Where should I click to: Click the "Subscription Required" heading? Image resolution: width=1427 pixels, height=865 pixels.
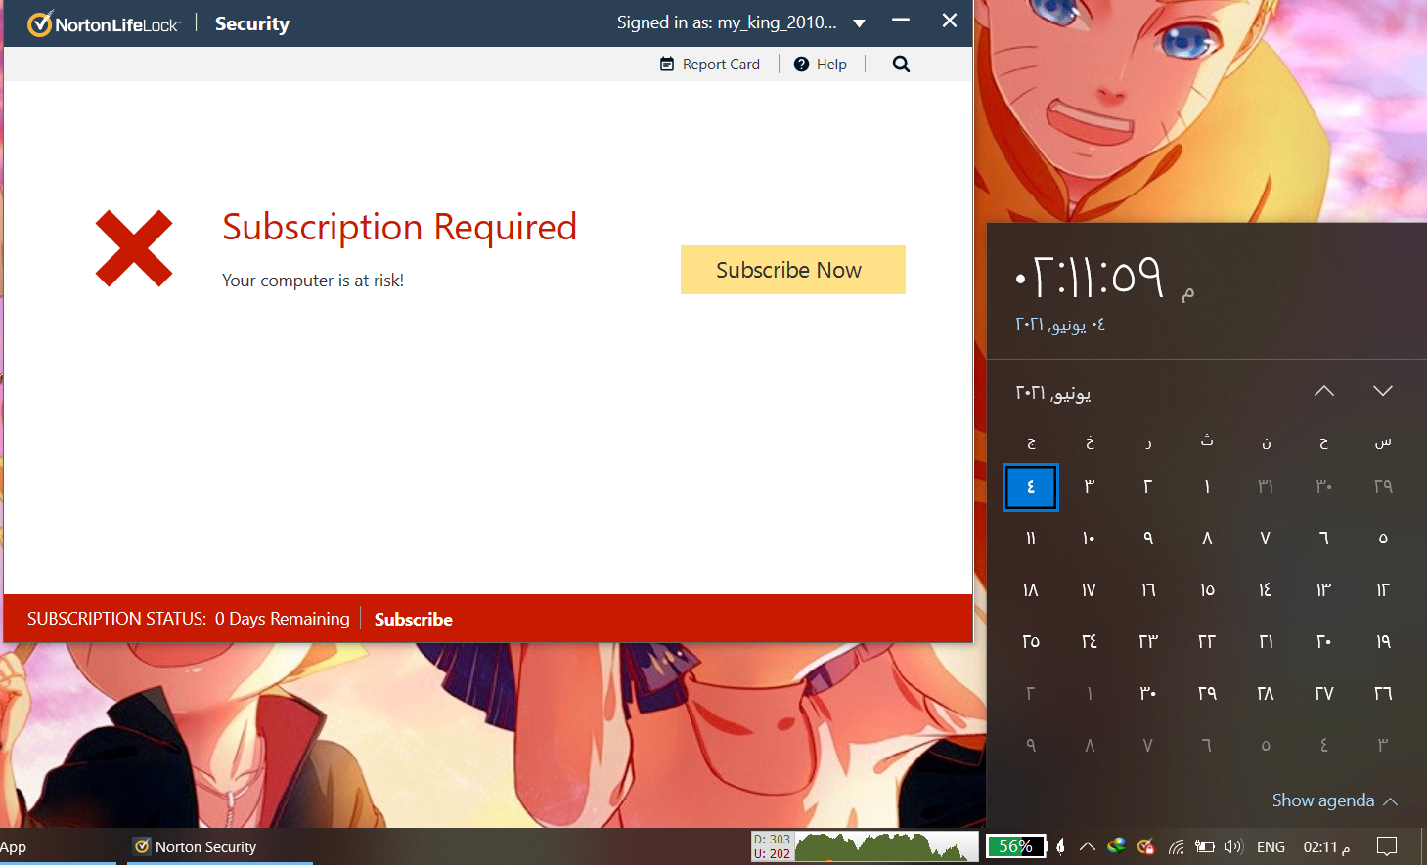point(399,227)
